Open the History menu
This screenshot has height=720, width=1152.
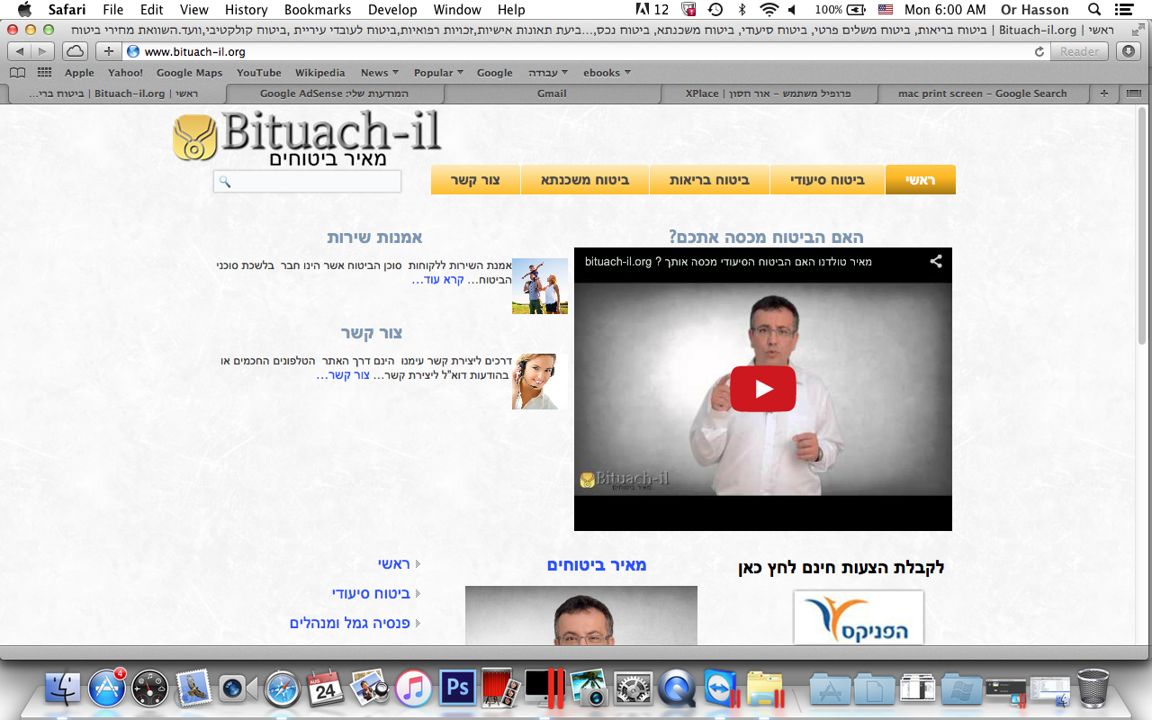click(x=246, y=10)
